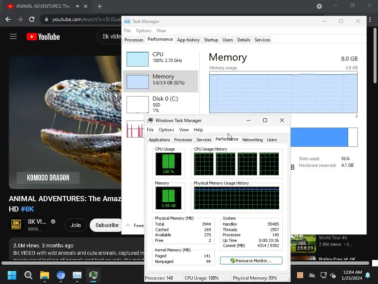Open Help menu in Windows Task Manager
Image resolution: width=378 pixels, height=284 pixels.
pyautogui.click(x=198, y=130)
